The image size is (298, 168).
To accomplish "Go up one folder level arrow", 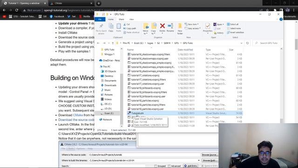I will coord(113,43).
